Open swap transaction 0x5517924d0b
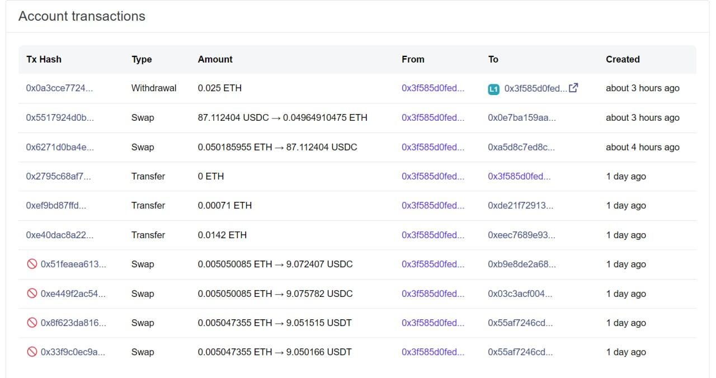This screenshot has width=716, height=378. tap(60, 118)
